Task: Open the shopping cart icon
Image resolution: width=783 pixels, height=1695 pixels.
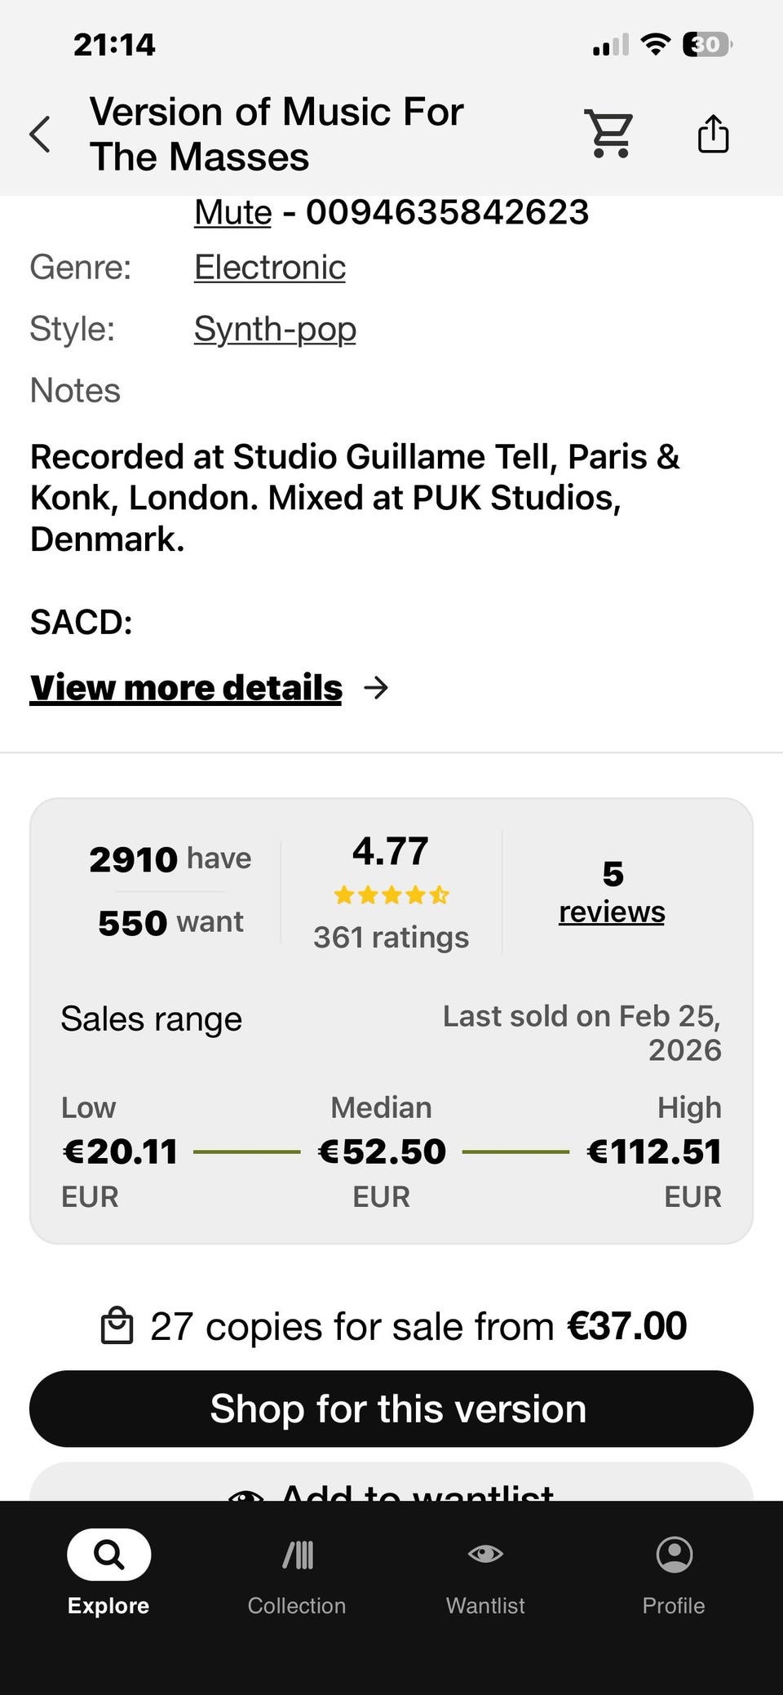Action: tap(608, 133)
